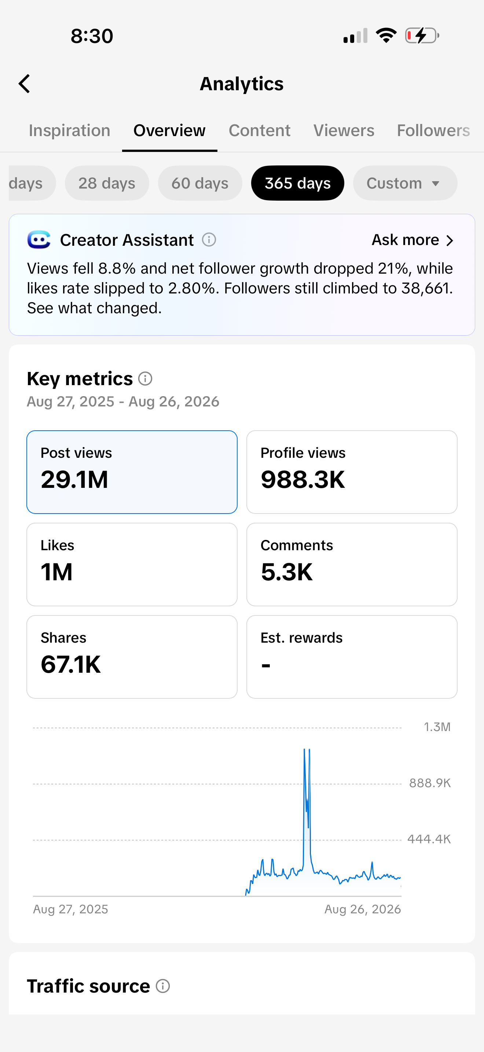The height and width of the screenshot is (1052, 484).
Task: Select the 28 days range pill
Action: (x=107, y=183)
